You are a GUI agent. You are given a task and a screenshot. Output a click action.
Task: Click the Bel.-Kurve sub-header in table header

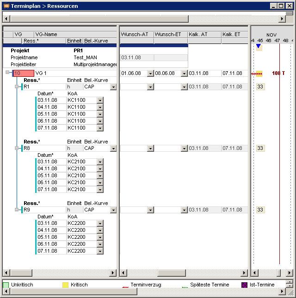click(x=100, y=41)
